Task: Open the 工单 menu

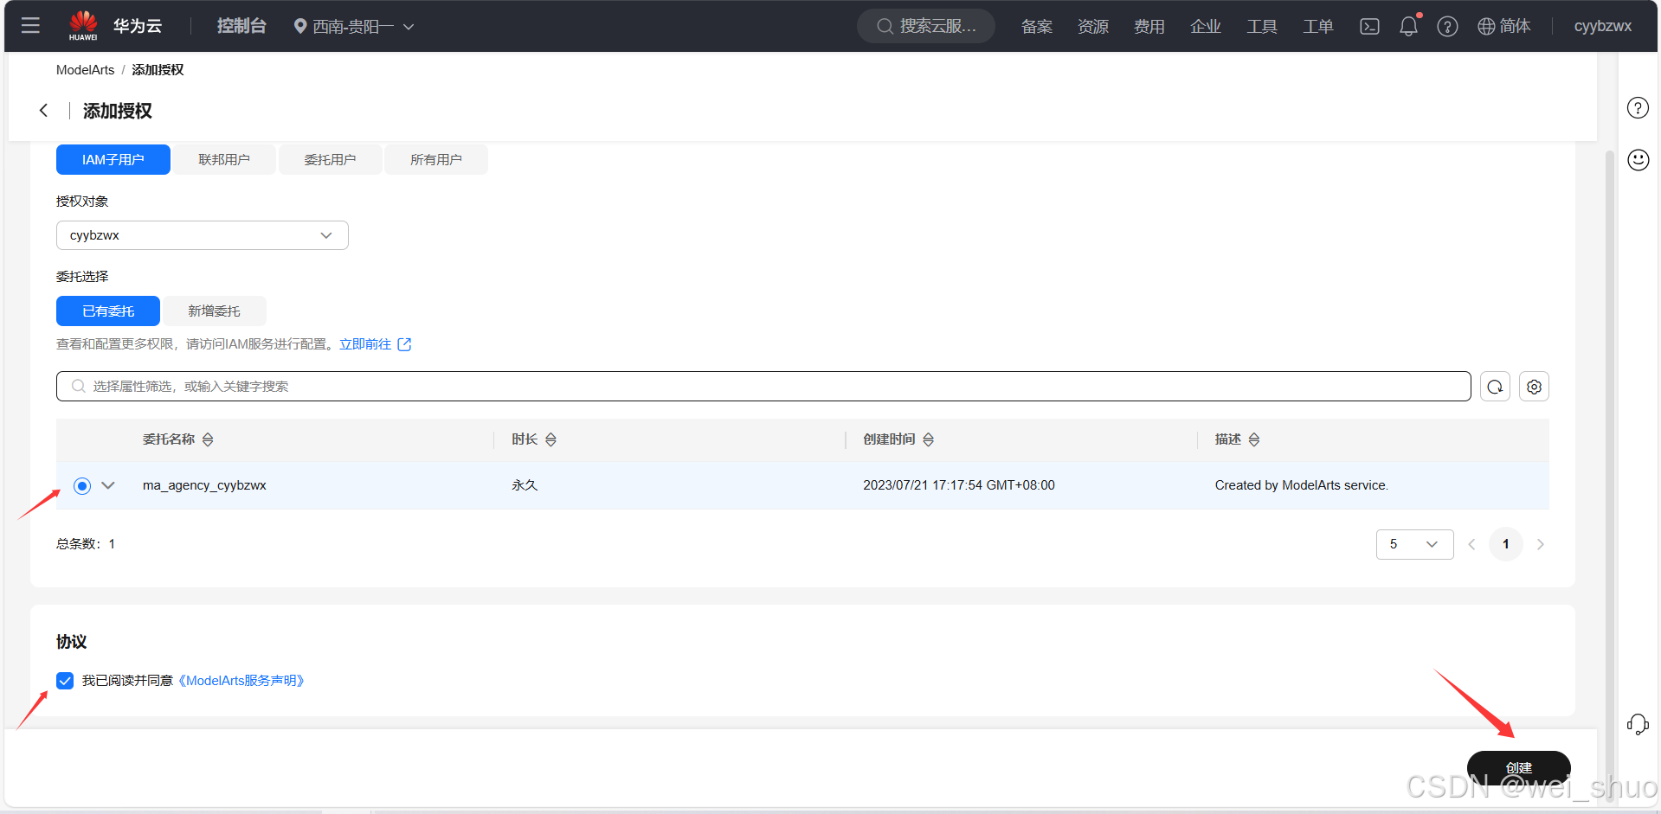Action: click(x=1318, y=27)
